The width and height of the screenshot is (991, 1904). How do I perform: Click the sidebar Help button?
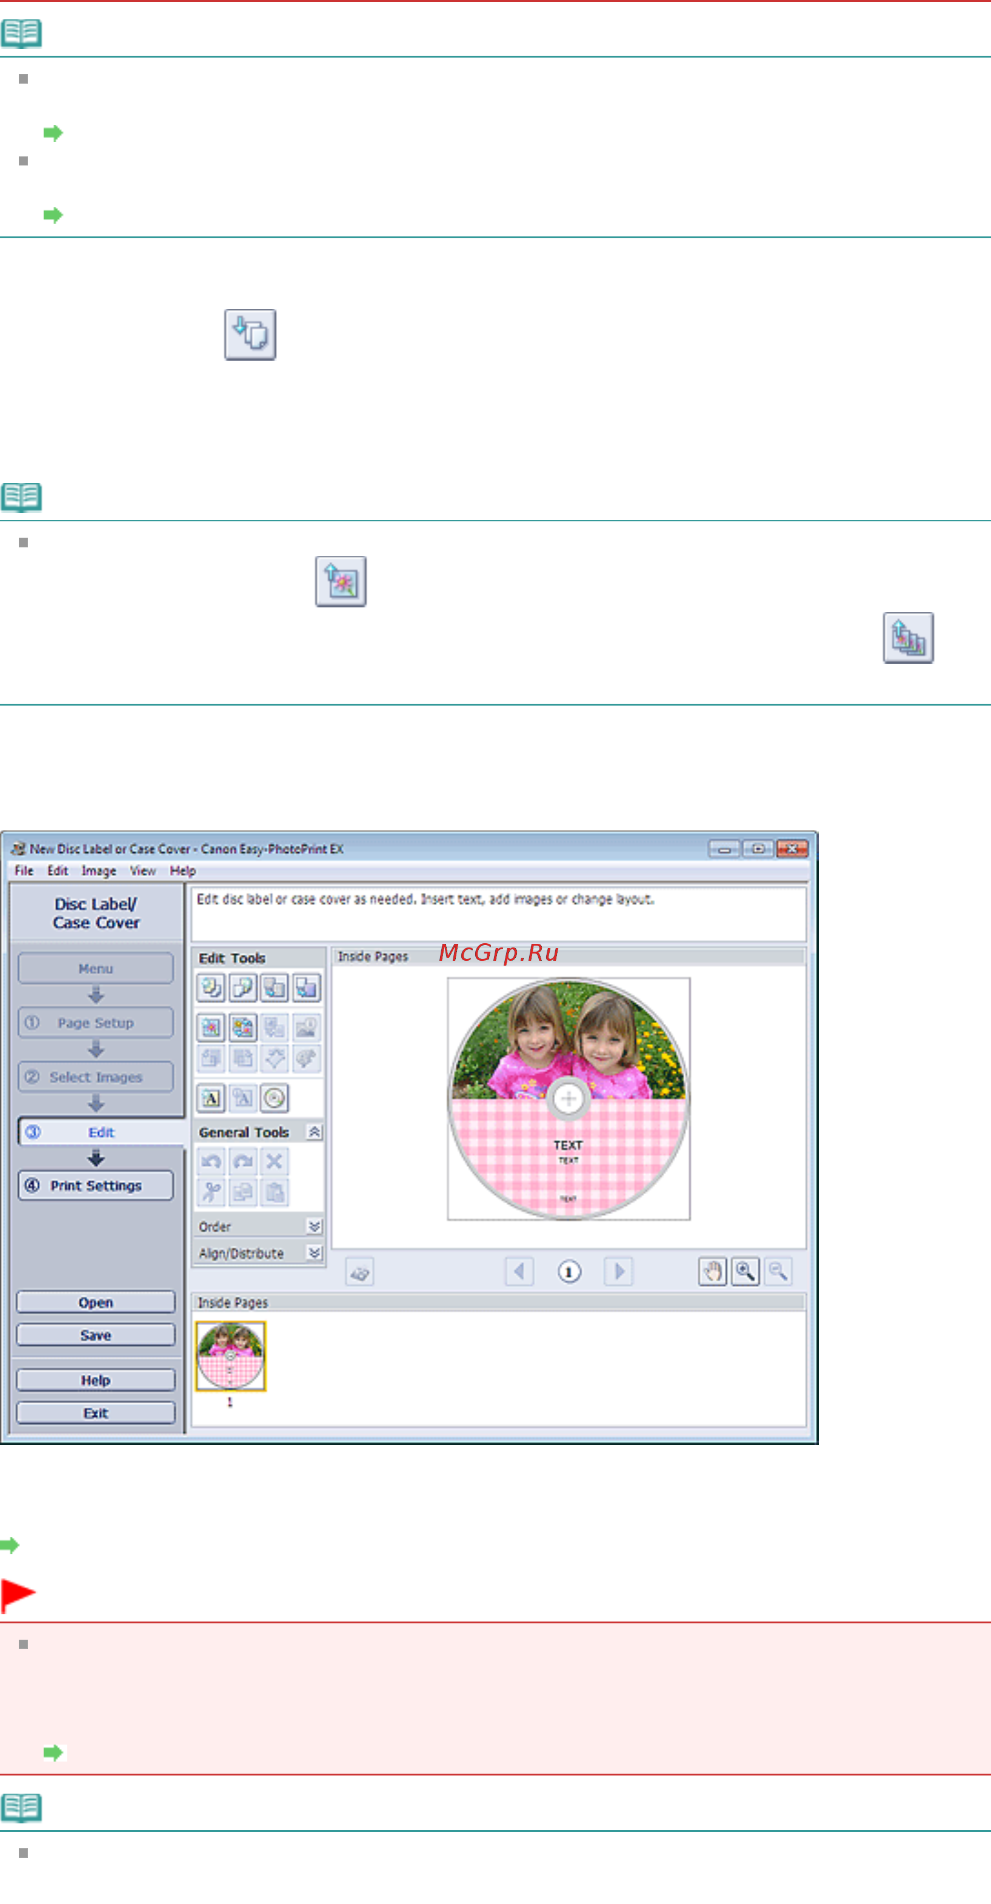point(95,1380)
